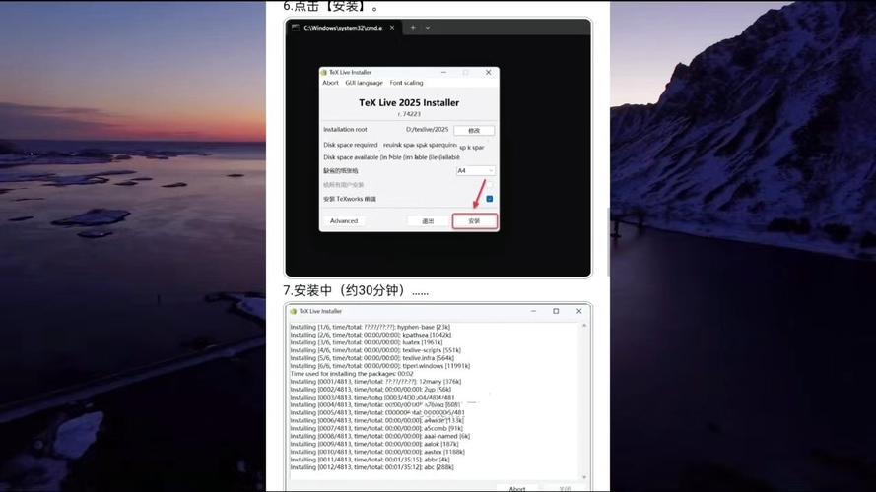
Task: Close the cmd.exe terminal tab
Action: tap(392, 28)
